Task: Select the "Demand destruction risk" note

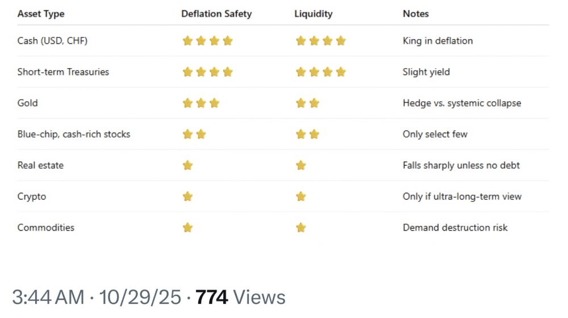Action: pos(455,228)
